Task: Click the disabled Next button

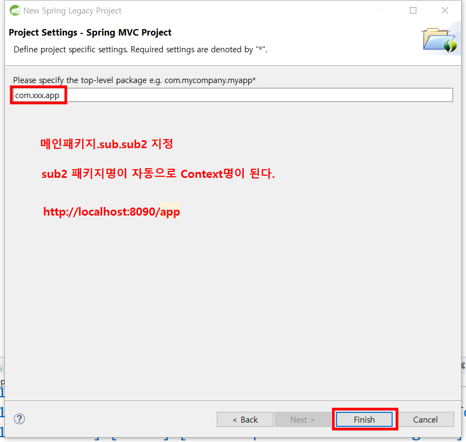Action: point(303,419)
